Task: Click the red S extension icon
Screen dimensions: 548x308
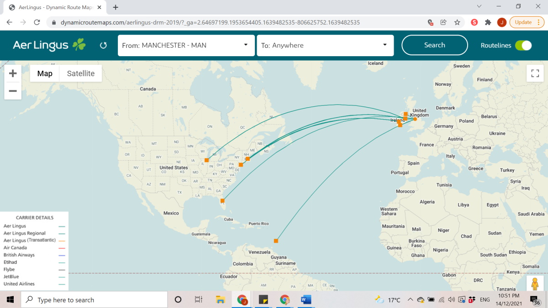Action: coord(474,22)
